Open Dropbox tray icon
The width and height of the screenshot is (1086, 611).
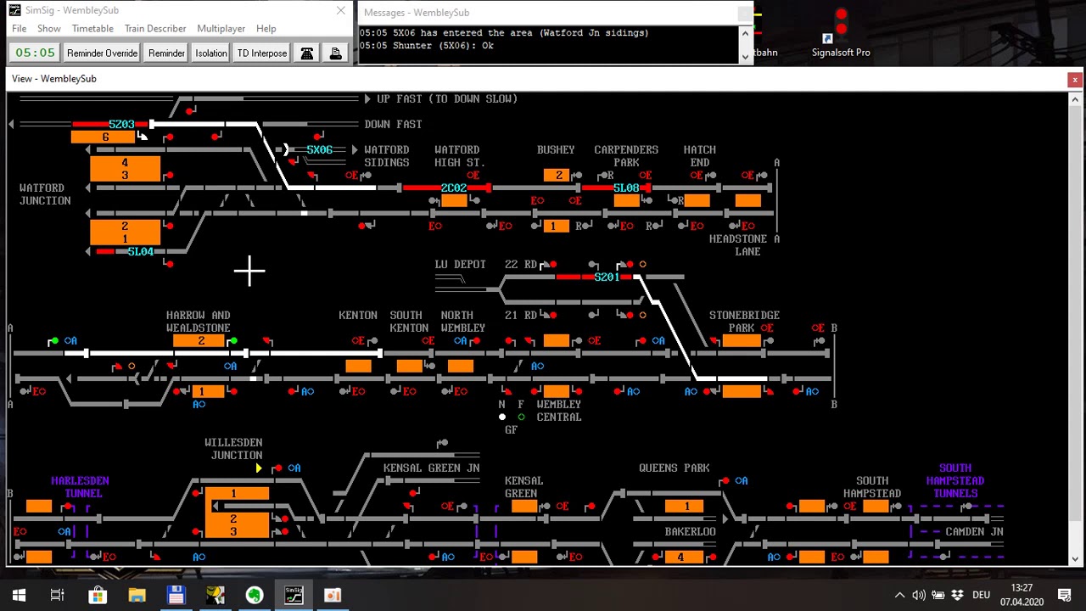(x=958, y=595)
